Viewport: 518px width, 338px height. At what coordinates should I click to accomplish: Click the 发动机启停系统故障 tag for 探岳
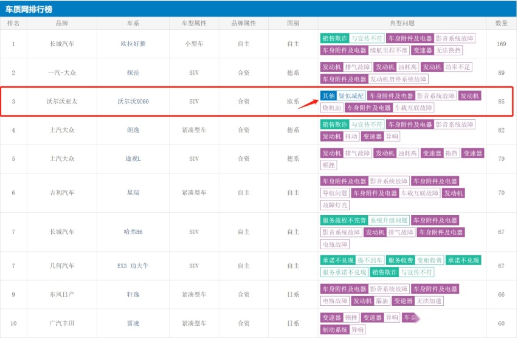(398, 79)
